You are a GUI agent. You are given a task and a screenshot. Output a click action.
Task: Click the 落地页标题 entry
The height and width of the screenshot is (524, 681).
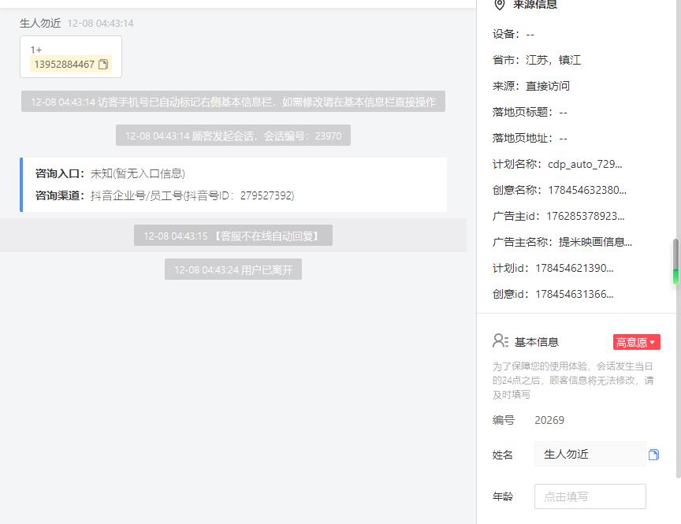tap(530, 112)
